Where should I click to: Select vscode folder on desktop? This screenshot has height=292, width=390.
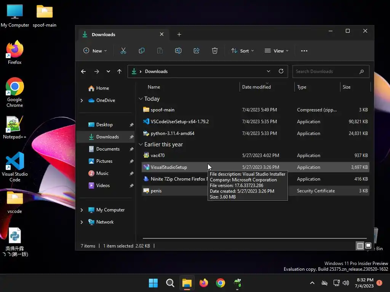point(15,202)
